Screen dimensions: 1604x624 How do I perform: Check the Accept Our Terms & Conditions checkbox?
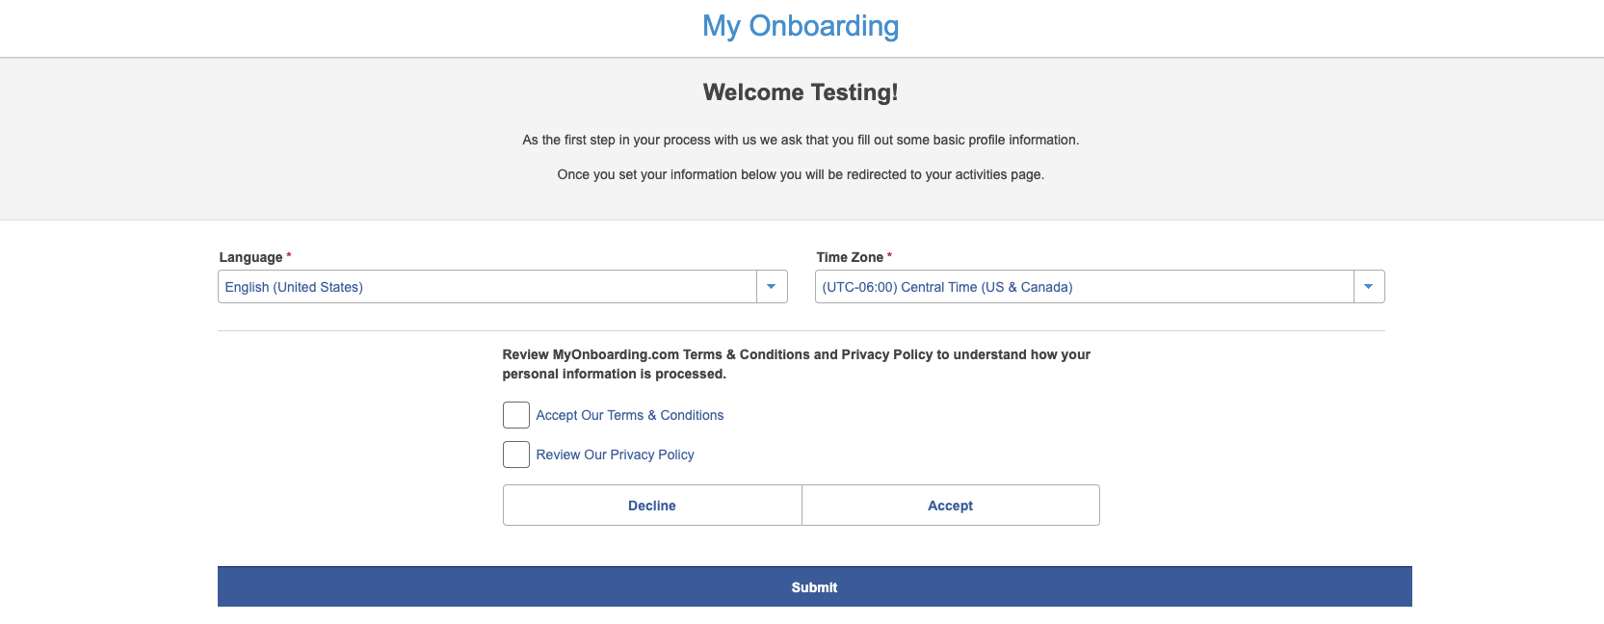516,415
